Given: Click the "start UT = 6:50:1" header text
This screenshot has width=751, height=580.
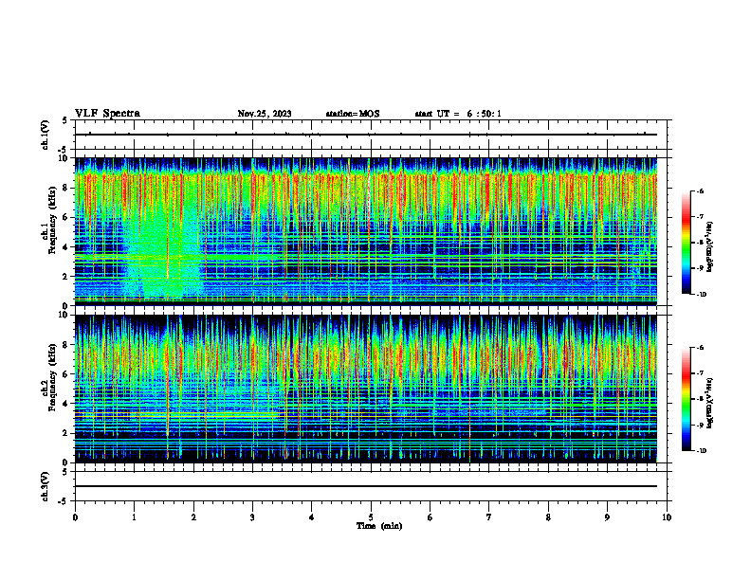Looking at the screenshot, I should click(x=458, y=114).
